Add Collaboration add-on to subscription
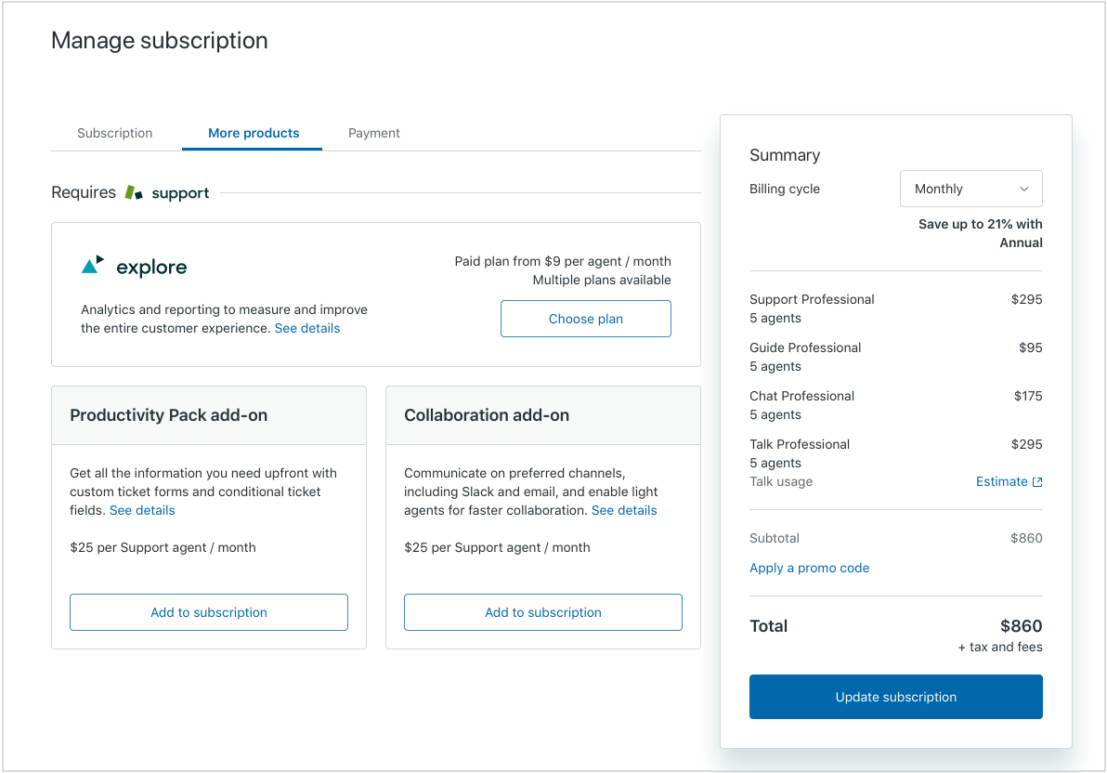1107x773 pixels. [x=542, y=612]
